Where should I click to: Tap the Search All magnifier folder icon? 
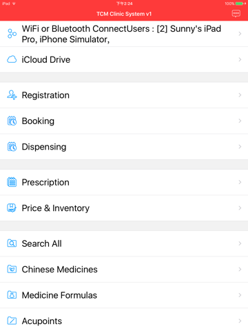12,243
